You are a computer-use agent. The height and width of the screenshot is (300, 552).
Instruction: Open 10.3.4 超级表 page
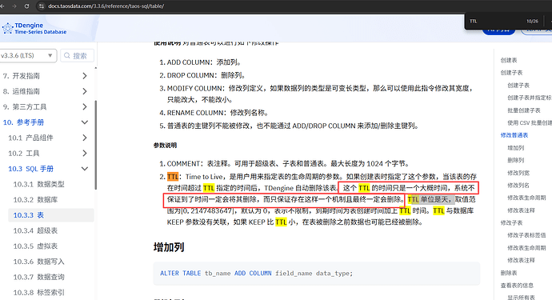coord(35,230)
